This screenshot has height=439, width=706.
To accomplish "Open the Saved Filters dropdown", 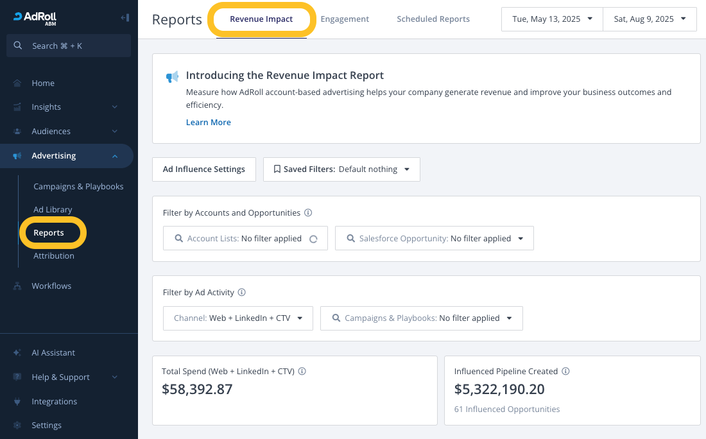I will (341, 169).
